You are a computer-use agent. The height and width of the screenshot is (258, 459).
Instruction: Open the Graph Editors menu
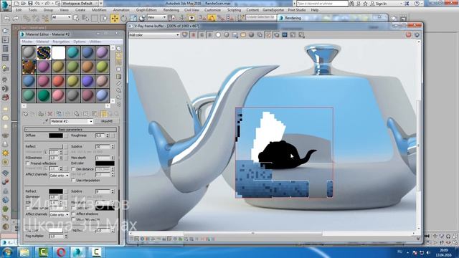pos(146,10)
